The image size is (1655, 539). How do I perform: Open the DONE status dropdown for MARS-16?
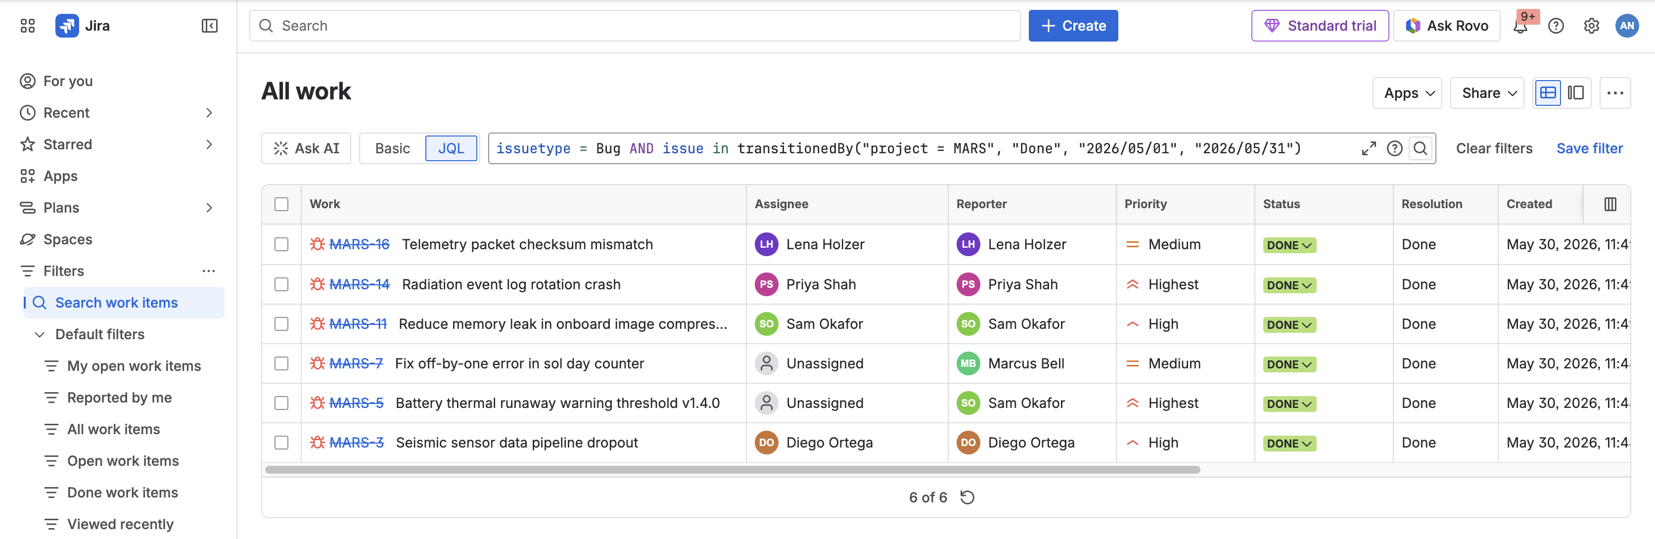click(x=1289, y=245)
